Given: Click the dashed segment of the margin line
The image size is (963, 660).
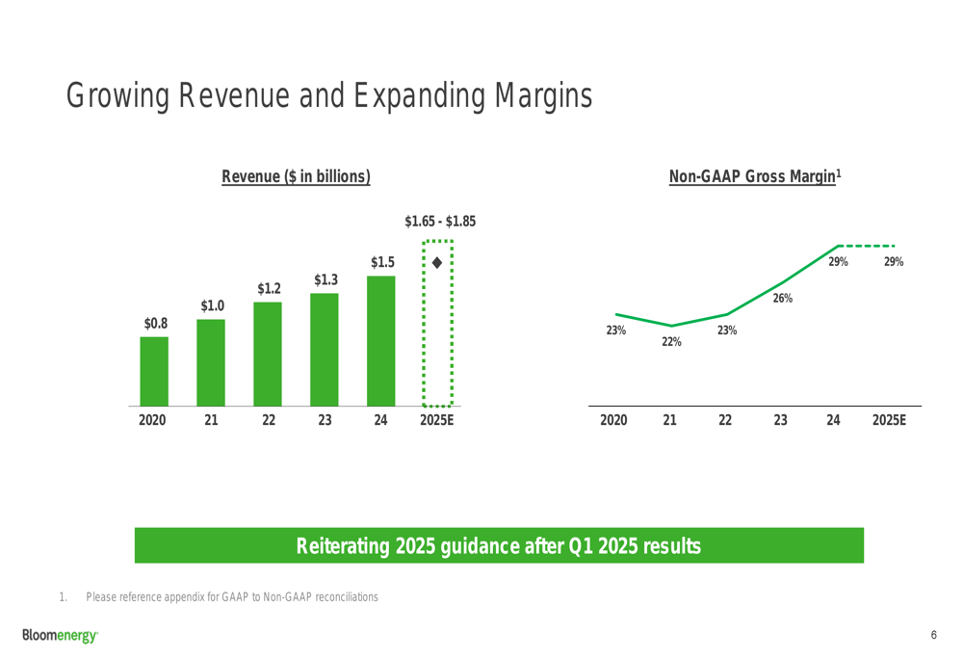Looking at the screenshot, I should coord(867,246).
